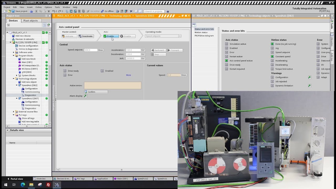The height and width of the screenshot is (189, 336).
Task: Toggle the Error indicator in Axis status panel
Action: click(65, 75)
